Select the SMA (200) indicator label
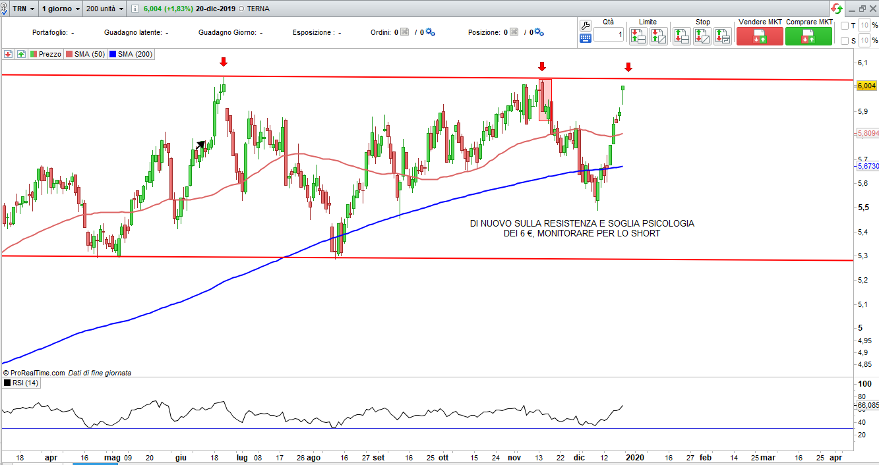 point(132,54)
